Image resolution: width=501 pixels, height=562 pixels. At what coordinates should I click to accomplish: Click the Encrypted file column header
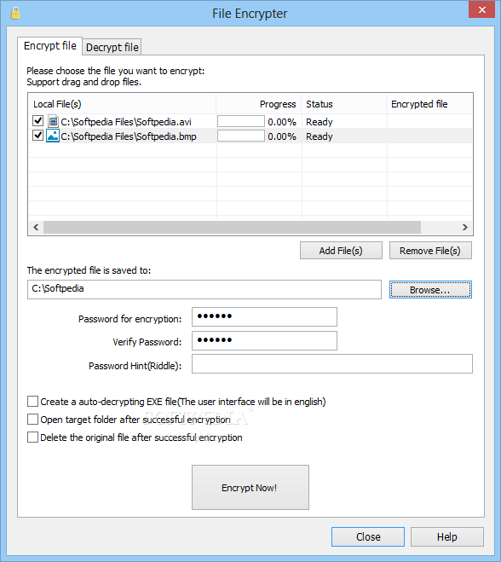coord(429,104)
